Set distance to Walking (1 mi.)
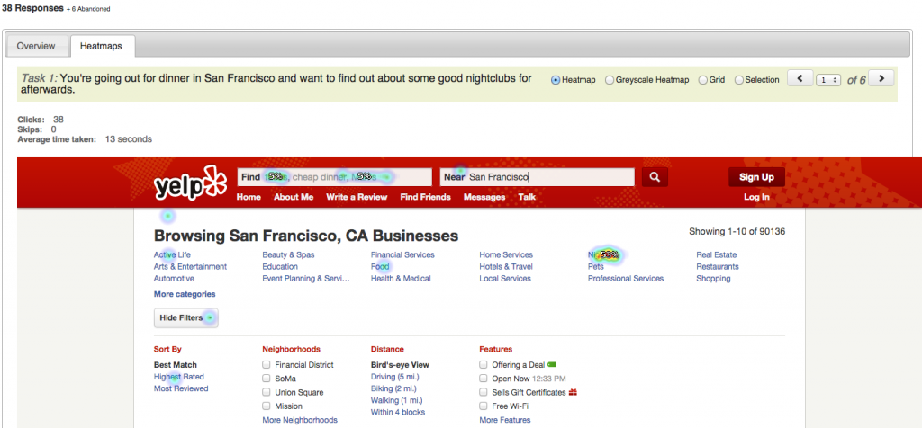Screen dimensions: 922x428 coord(396,400)
